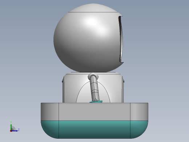189x142 pixels.
Task: Select the teal rounded bottom of the base
Action: 94,129
